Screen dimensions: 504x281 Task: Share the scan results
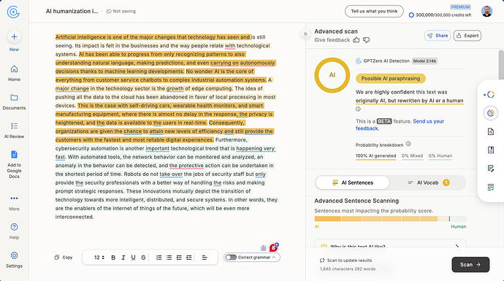438,36
